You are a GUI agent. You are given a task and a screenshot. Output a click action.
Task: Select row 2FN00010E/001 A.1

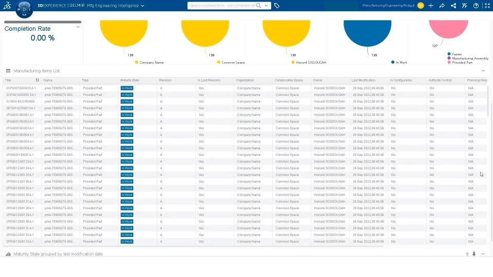pos(245,115)
